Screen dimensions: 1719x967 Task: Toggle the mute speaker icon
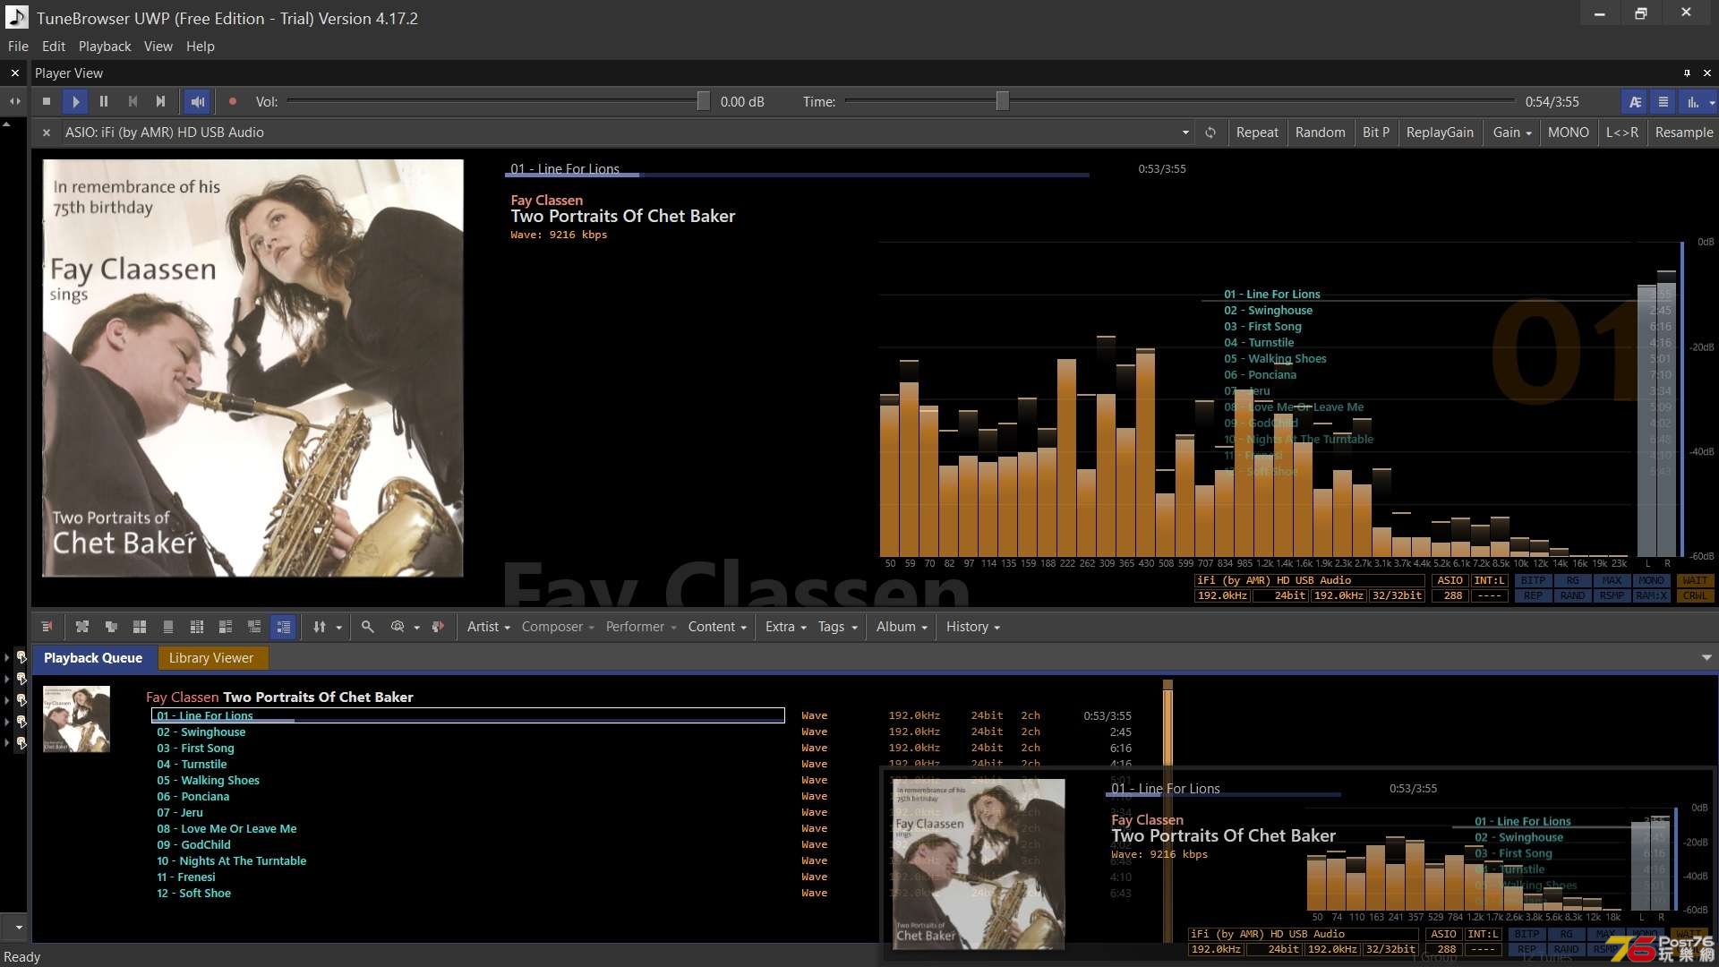click(198, 101)
